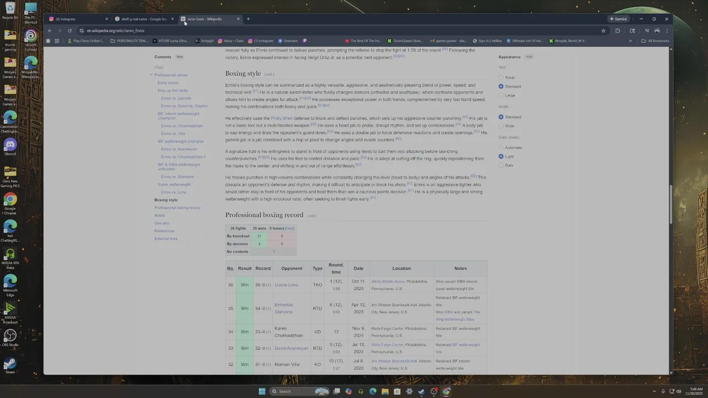
Task: Open Eimantas Stanionis opponent link
Action: point(284,308)
